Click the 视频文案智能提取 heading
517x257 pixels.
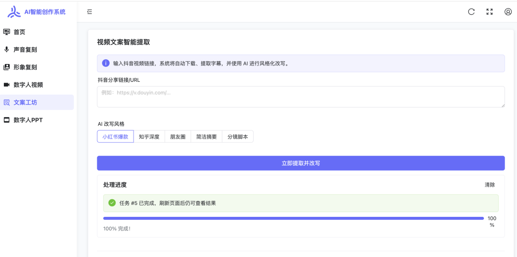124,42
